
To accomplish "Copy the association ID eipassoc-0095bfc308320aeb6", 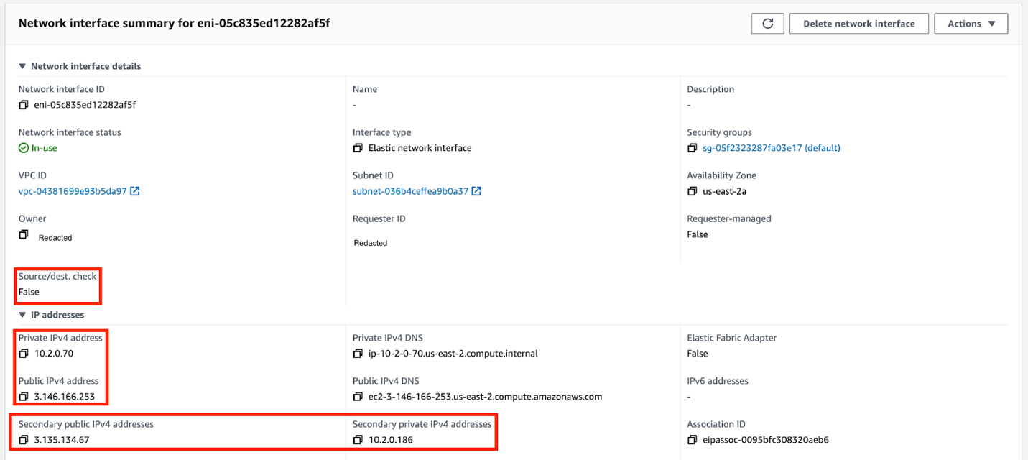I will tap(692, 439).
